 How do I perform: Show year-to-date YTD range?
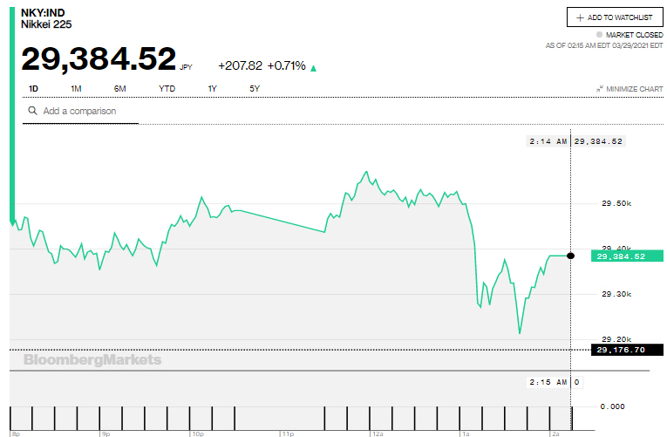click(x=167, y=89)
